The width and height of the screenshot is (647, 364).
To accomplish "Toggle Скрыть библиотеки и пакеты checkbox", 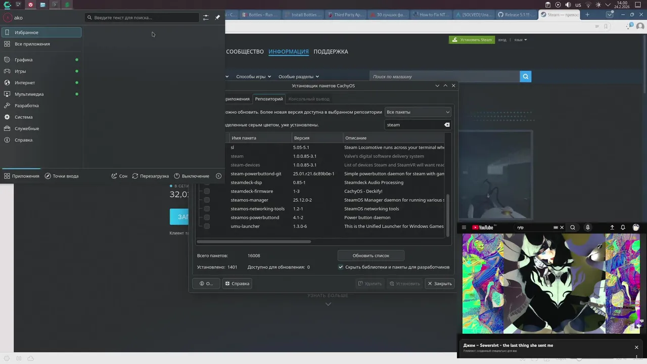I will (x=341, y=267).
